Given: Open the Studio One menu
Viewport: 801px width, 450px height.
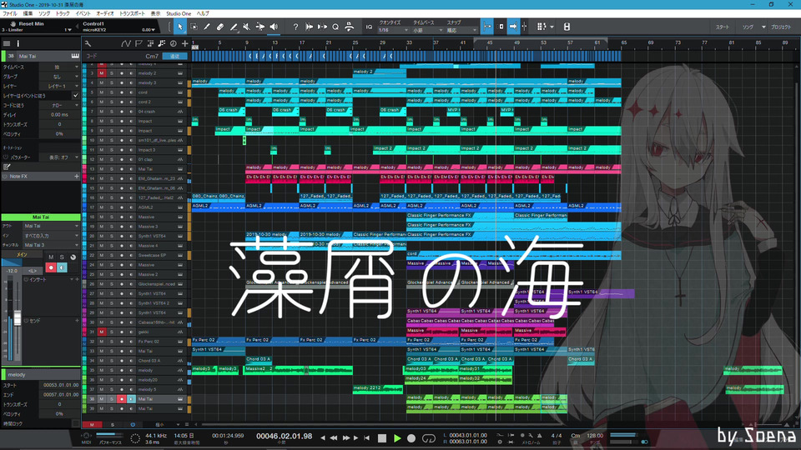Looking at the screenshot, I should [x=179, y=13].
